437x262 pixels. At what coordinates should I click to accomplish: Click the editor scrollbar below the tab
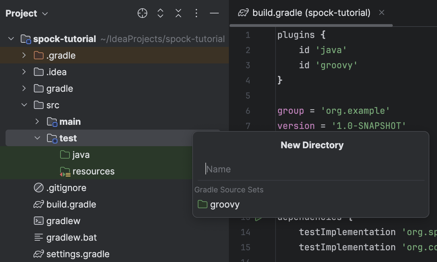point(311,25)
